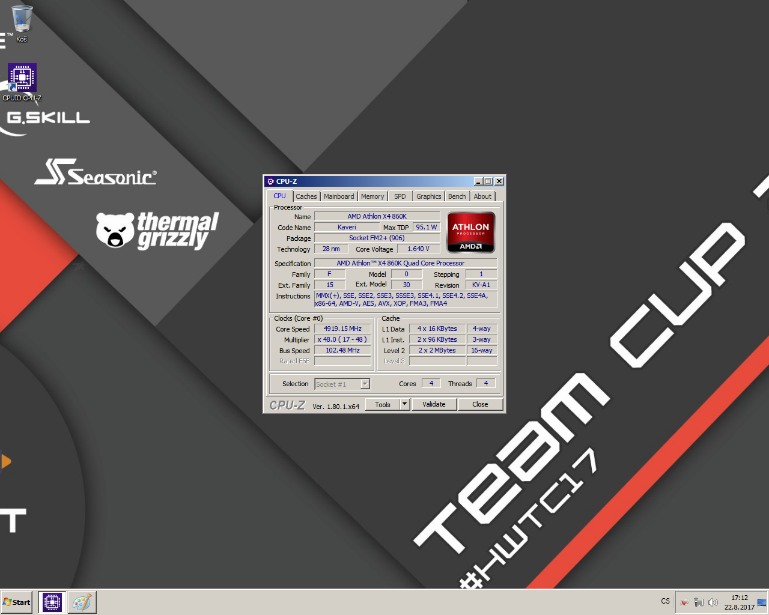Screen dimensions: 769x615
Task: Click the Close button in CPU-Z
Action: [480, 404]
